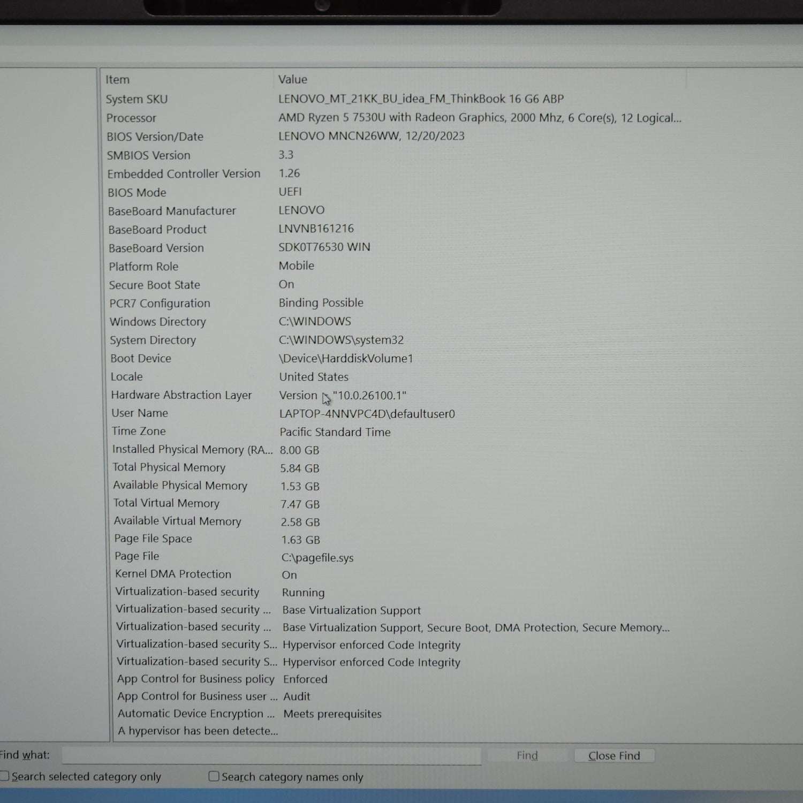This screenshot has width=803, height=803.
Task: Select the User Name row
Action: pyautogui.click(x=140, y=413)
